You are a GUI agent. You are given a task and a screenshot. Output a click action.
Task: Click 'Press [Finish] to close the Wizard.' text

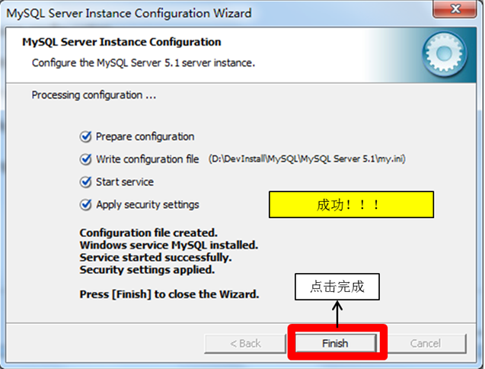(169, 294)
